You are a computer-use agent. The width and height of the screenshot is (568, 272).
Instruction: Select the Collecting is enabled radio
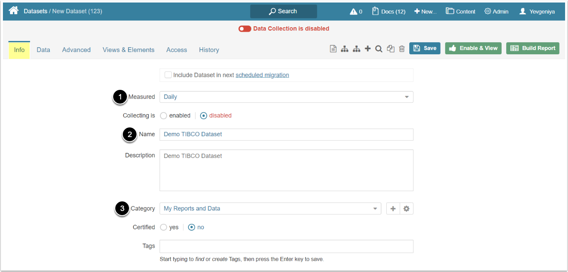[x=164, y=116]
